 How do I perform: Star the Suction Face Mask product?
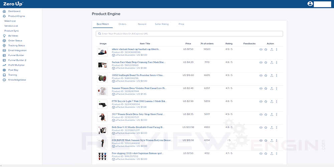coord(266,62)
